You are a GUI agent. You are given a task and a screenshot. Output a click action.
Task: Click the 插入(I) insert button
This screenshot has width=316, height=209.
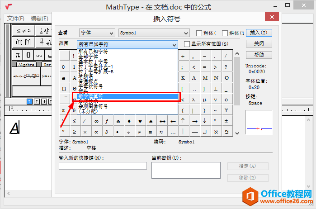(259, 33)
